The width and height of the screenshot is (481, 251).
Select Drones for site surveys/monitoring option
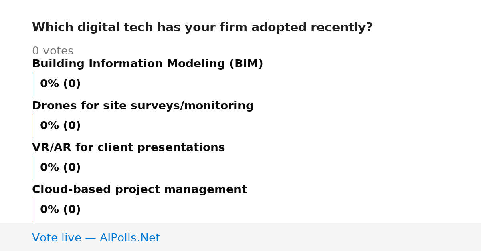(143, 106)
